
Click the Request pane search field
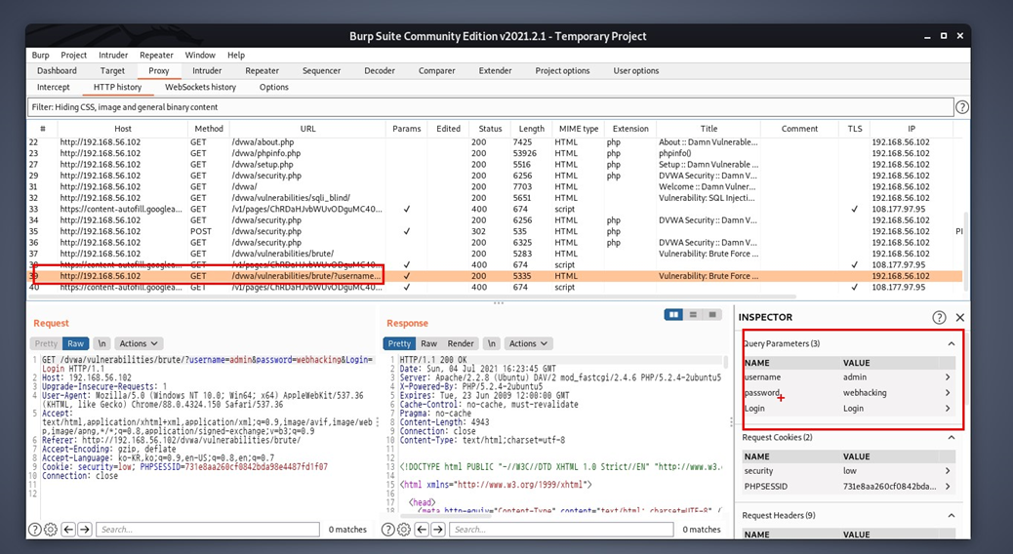click(x=207, y=530)
